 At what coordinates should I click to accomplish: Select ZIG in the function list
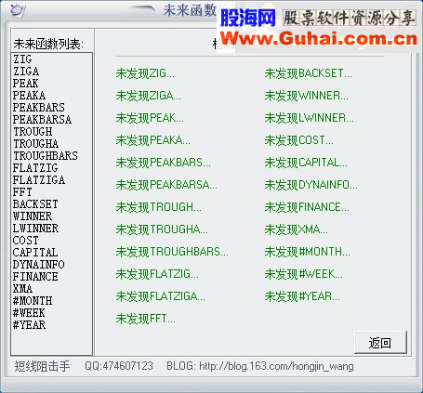22,59
